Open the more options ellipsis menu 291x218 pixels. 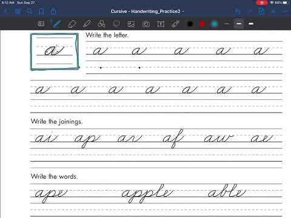[x=285, y=12]
